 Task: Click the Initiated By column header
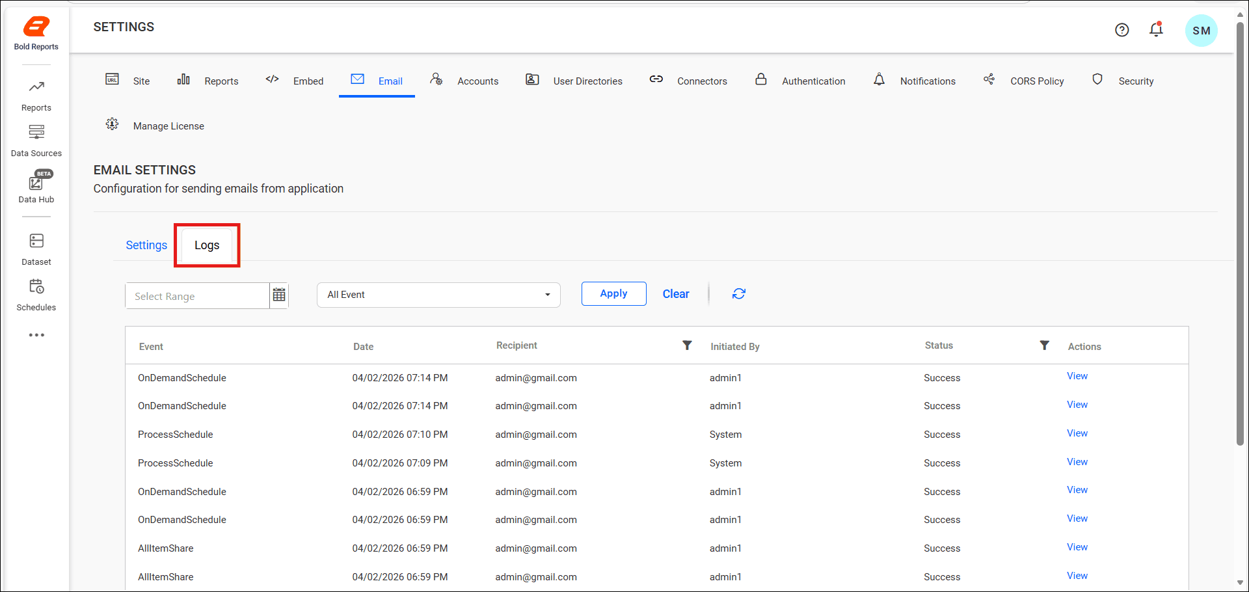(734, 347)
